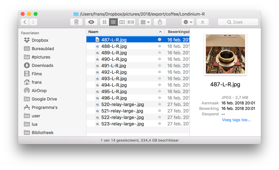Click the Dropbox sidebar item
279x170 pixels.
pos(40,40)
